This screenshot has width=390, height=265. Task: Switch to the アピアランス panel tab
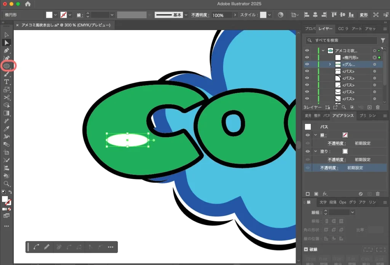343,116
